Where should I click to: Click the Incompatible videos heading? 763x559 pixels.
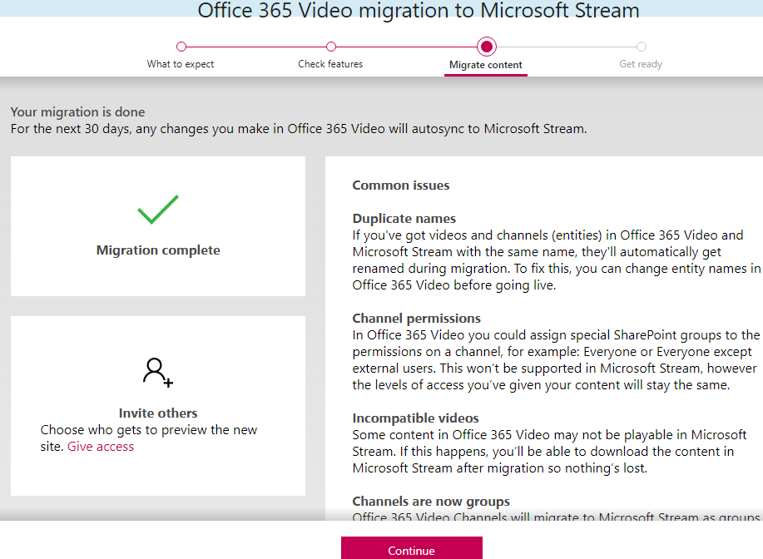[x=416, y=418]
